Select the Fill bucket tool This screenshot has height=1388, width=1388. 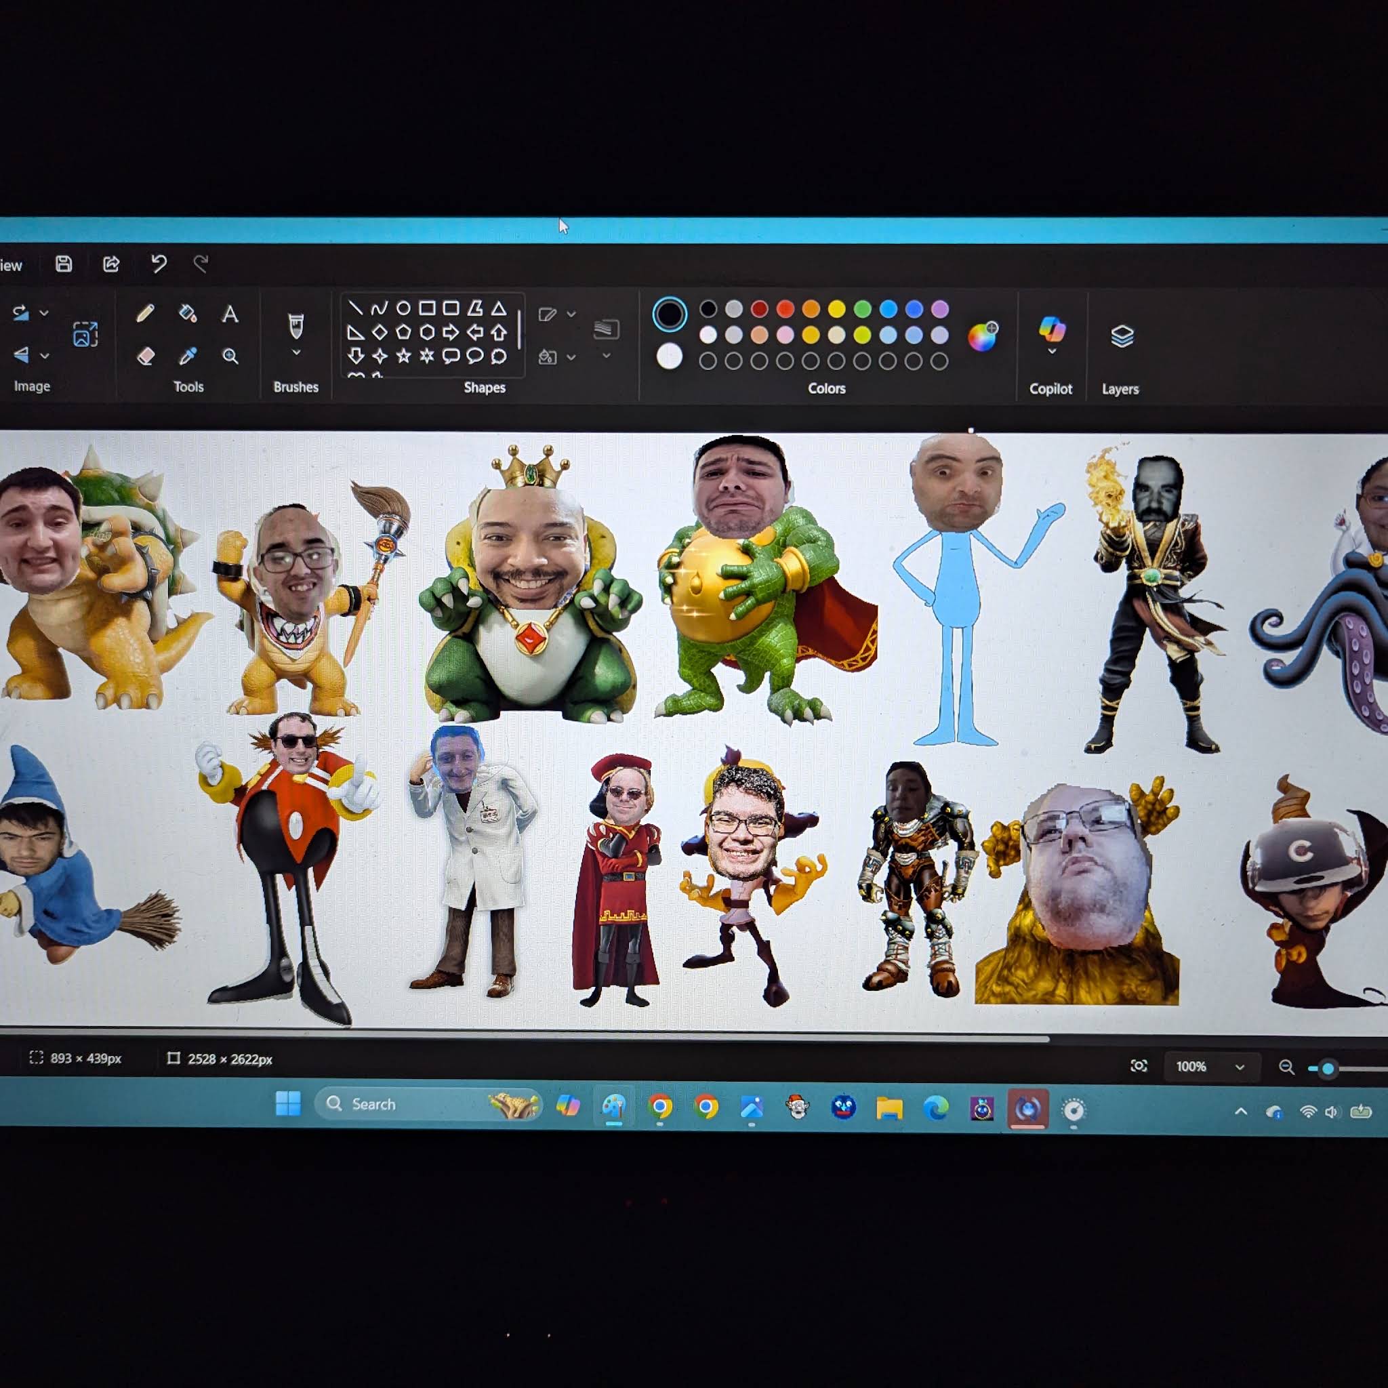[188, 313]
